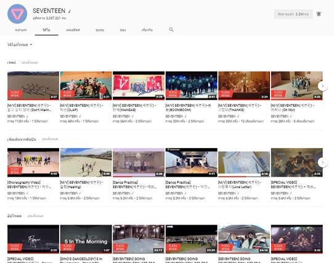Open the Don't Wanna Cry M/V thumbnail

pos(33,86)
